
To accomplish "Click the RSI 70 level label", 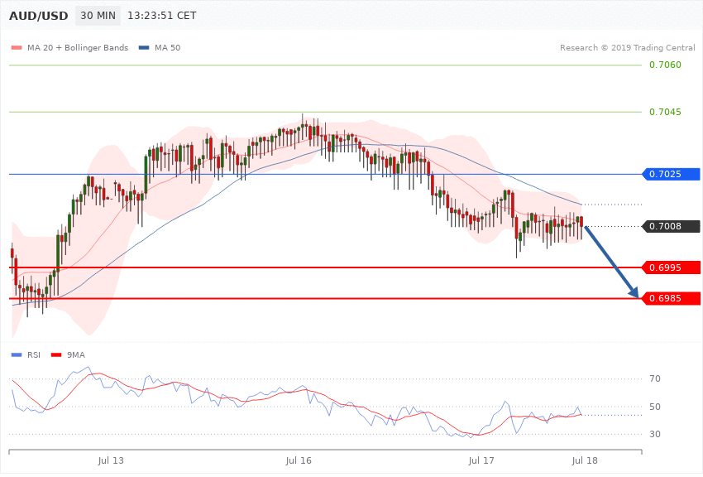I will (655, 378).
